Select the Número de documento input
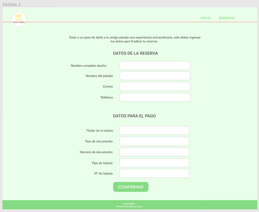The width and height of the screenshot is (259, 212). coord(154,152)
